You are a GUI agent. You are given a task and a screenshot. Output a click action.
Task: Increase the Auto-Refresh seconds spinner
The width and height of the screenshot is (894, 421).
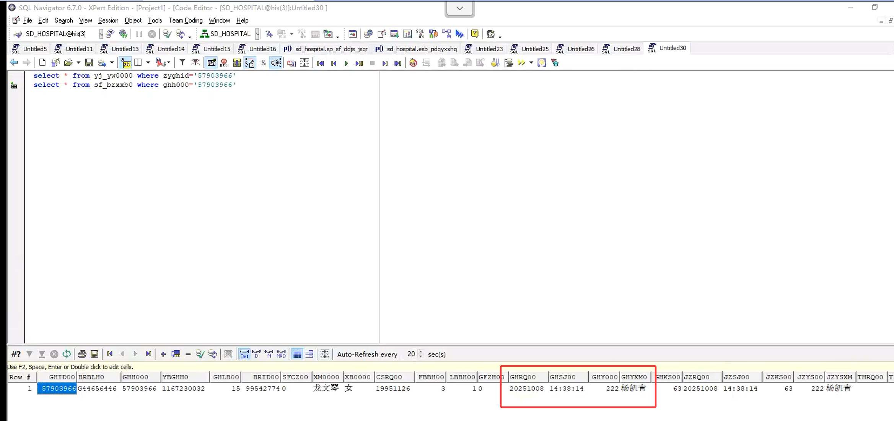421,352
